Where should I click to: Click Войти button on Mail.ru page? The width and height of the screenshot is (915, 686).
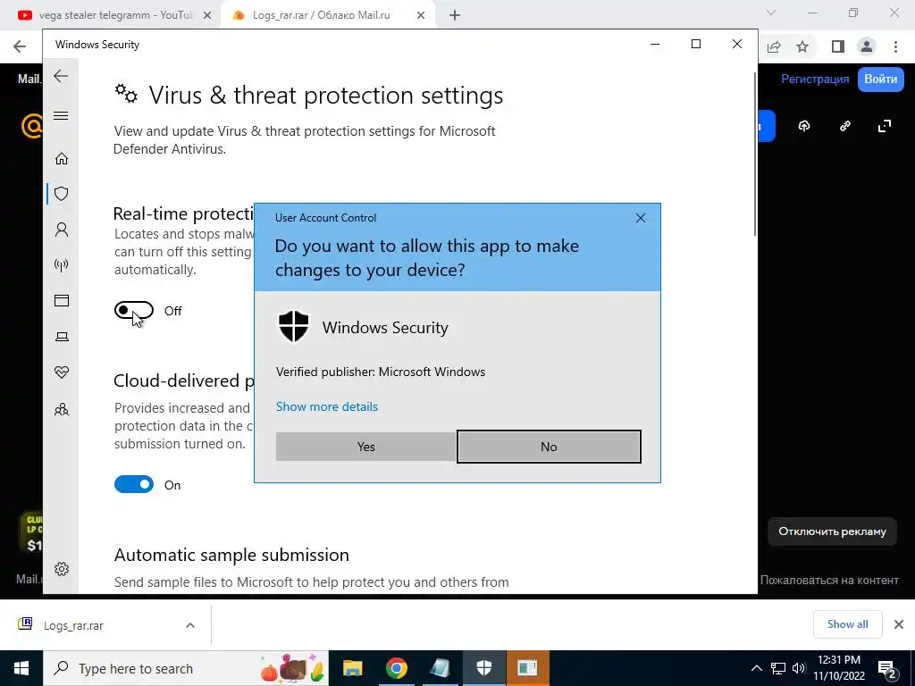[x=880, y=79]
